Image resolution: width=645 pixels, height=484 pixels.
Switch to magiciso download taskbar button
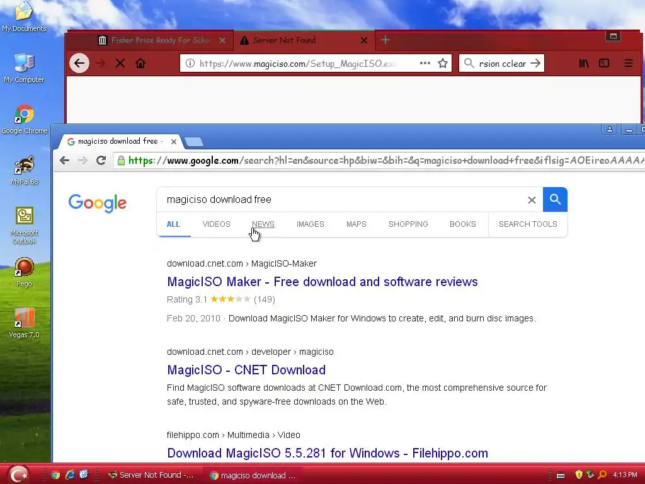pyautogui.click(x=254, y=475)
